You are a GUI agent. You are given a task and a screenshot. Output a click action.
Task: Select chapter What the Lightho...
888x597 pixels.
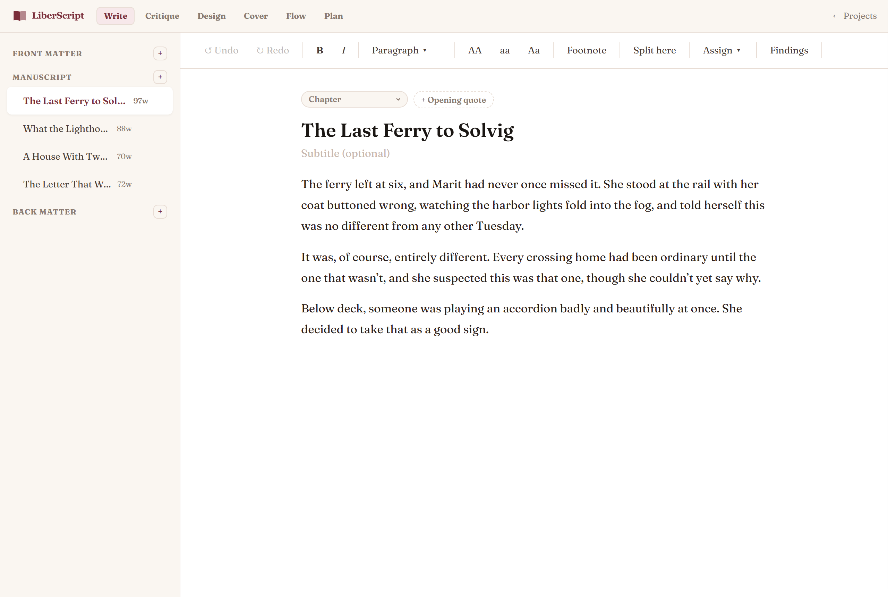coord(90,129)
